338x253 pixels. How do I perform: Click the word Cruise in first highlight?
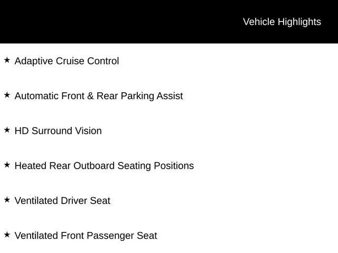pyautogui.click(x=70, y=61)
